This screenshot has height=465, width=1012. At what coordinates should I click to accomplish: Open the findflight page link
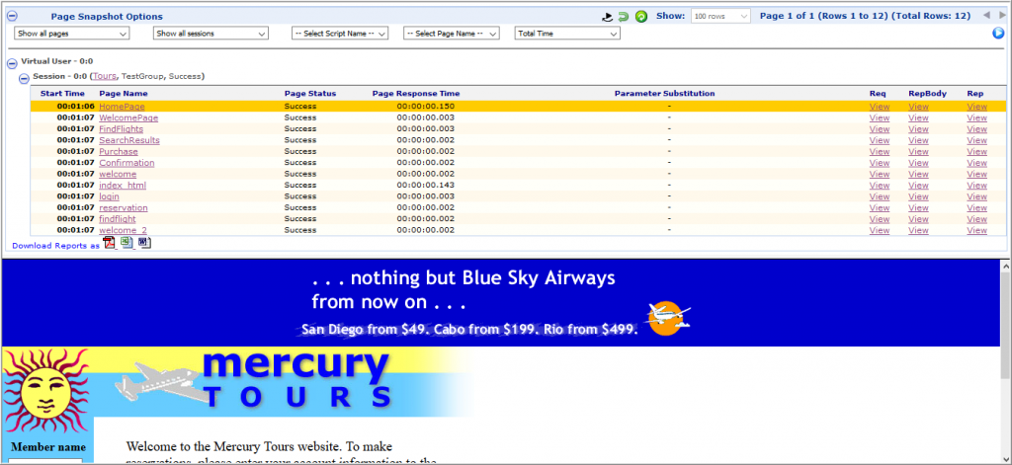pos(118,218)
